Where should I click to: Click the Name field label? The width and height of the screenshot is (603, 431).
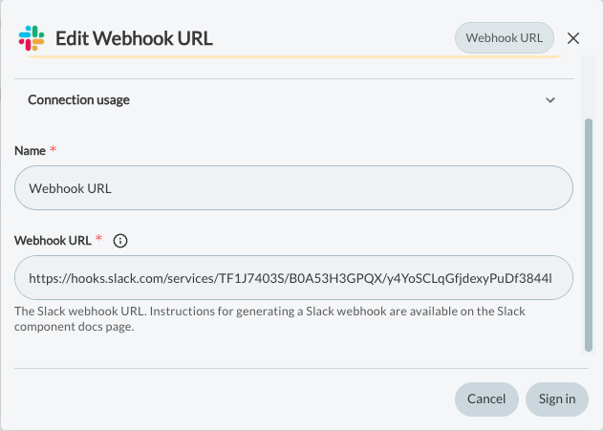[x=30, y=151]
